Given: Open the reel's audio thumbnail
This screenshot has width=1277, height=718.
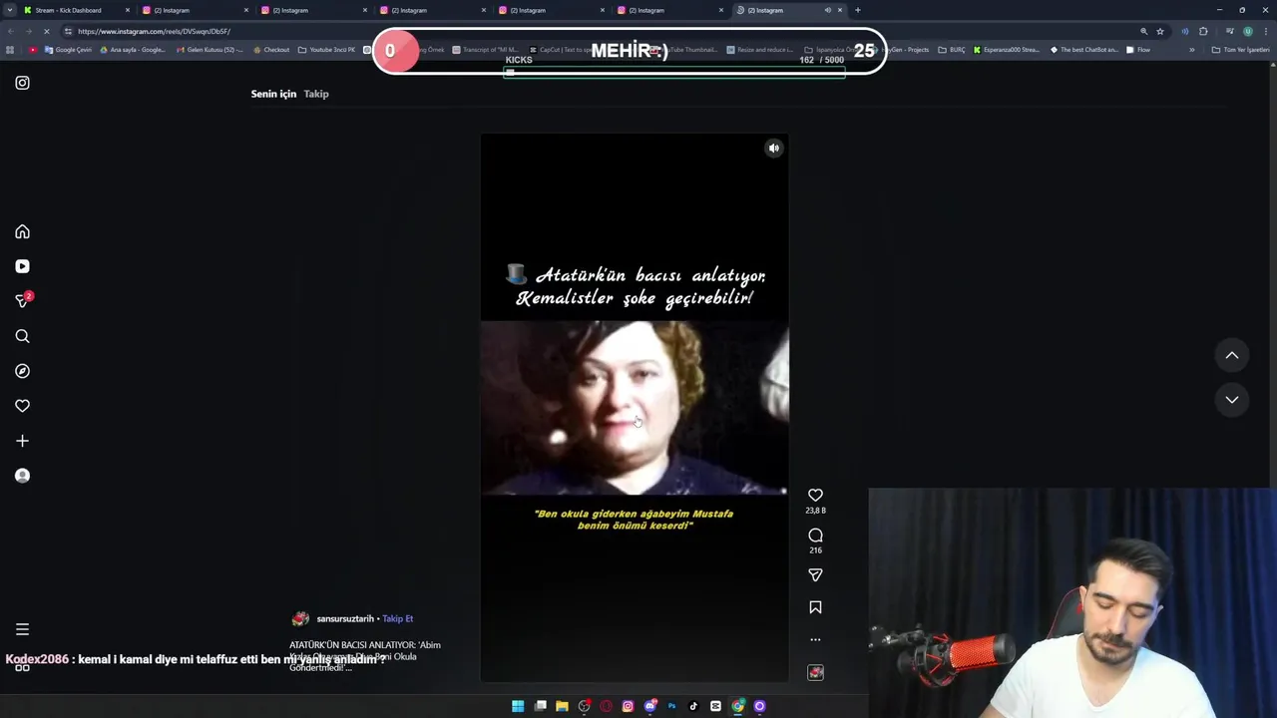Looking at the screenshot, I should (815, 673).
